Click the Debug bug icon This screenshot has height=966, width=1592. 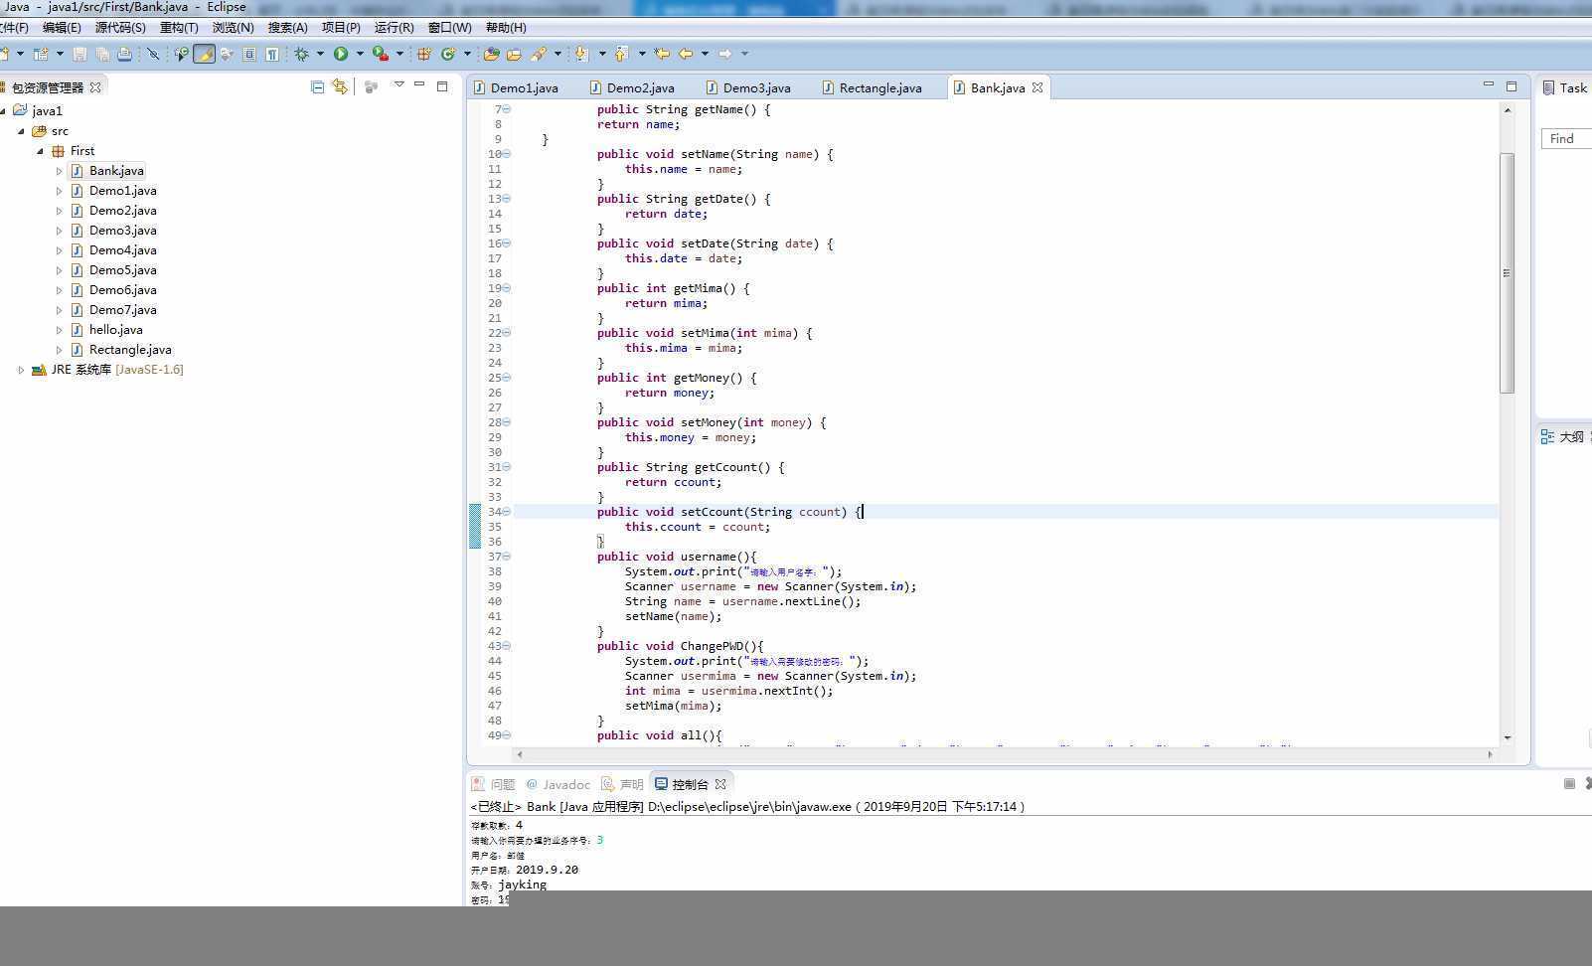pos(301,54)
